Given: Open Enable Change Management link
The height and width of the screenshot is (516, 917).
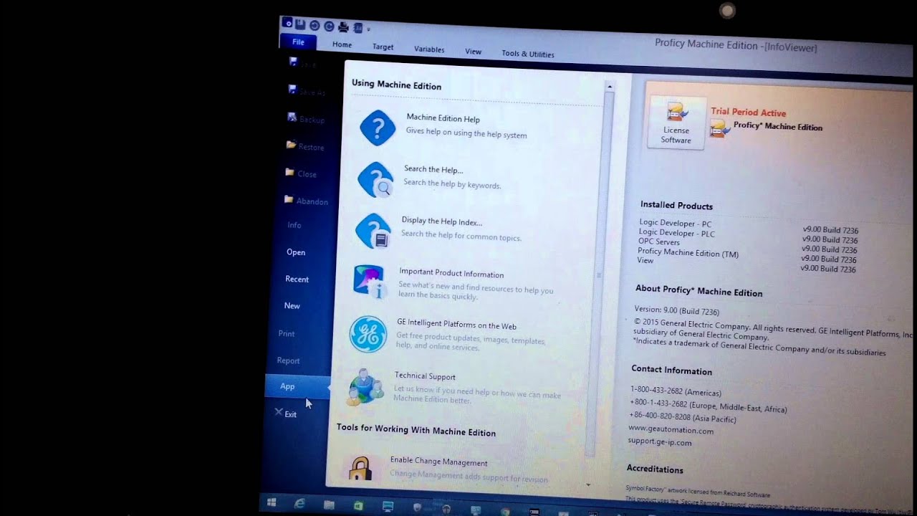Looking at the screenshot, I should tap(438, 462).
